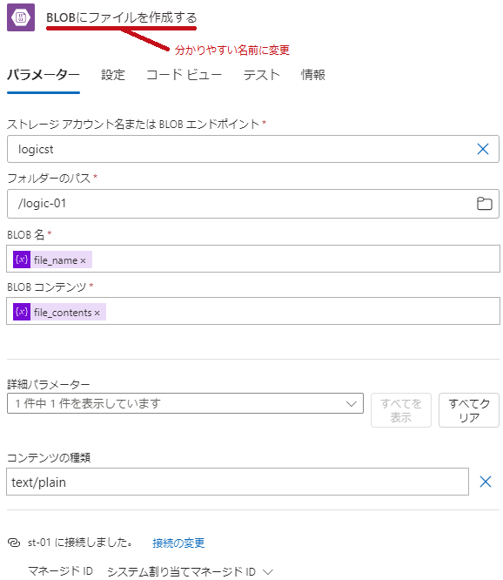Image resolution: width=503 pixels, height=580 pixels.
Task: Click the /logic-01 folder path field
Action: coord(253,204)
